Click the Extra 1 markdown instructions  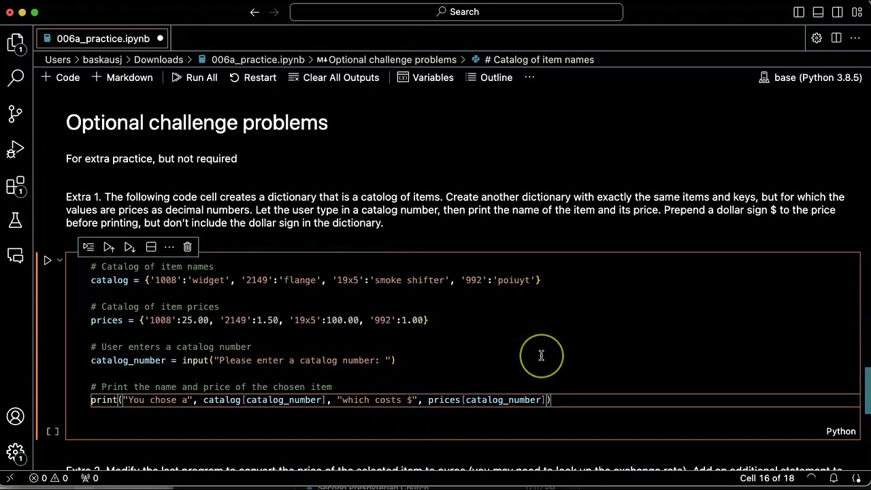[455, 210]
